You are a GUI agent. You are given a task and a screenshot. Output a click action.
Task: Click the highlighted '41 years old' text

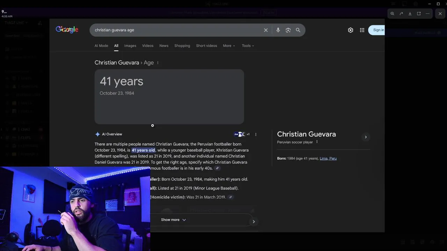tap(143, 150)
